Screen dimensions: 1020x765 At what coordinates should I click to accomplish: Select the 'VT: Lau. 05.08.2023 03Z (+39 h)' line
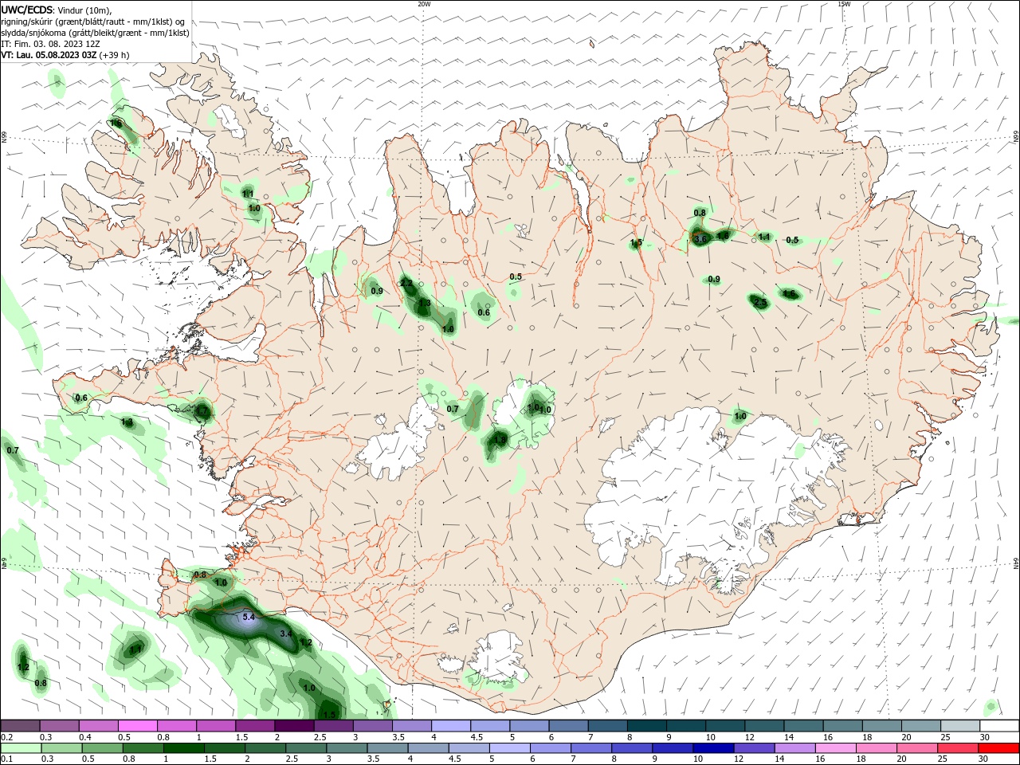65,55
